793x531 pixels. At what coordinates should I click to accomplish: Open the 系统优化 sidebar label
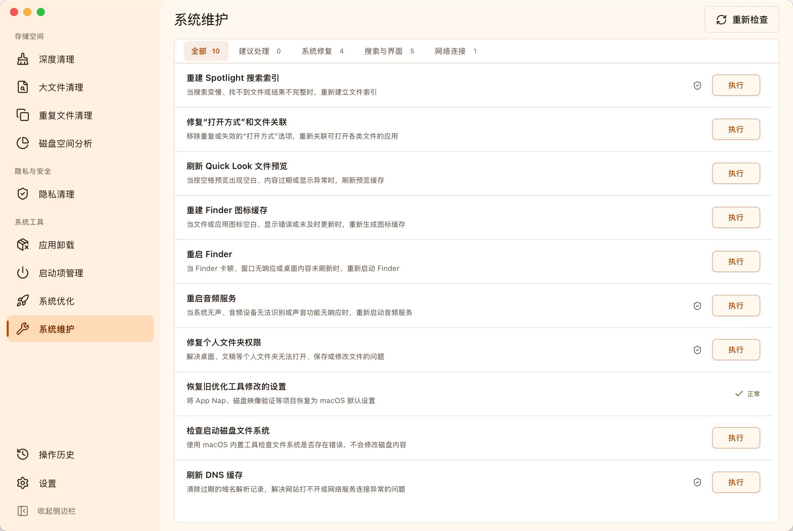tap(56, 301)
